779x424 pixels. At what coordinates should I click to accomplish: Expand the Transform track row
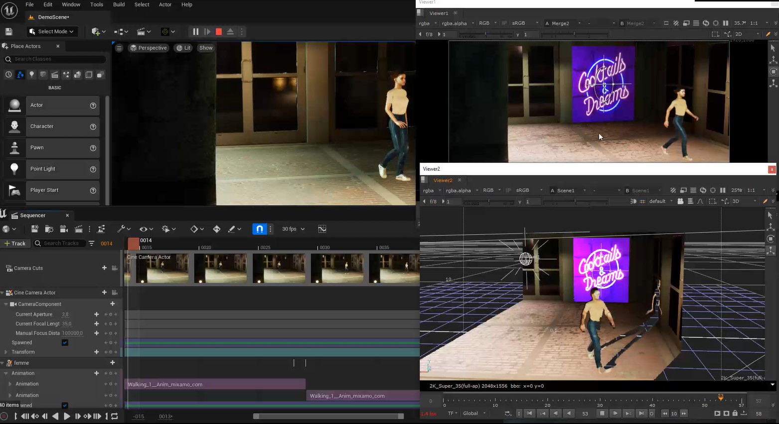6,352
